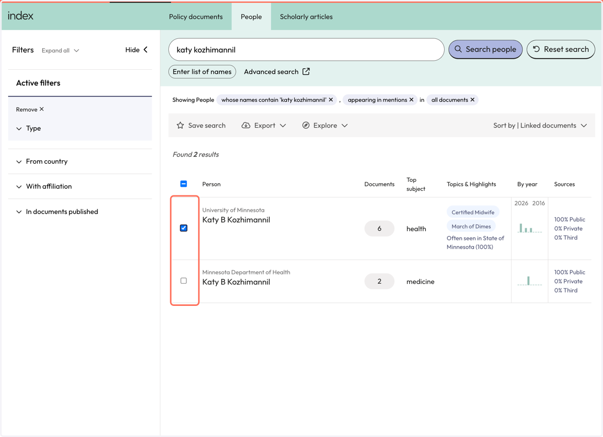Click 'Often seen in State of Minnesota (100%)' text
603x437 pixels.
tap(475, 243)
